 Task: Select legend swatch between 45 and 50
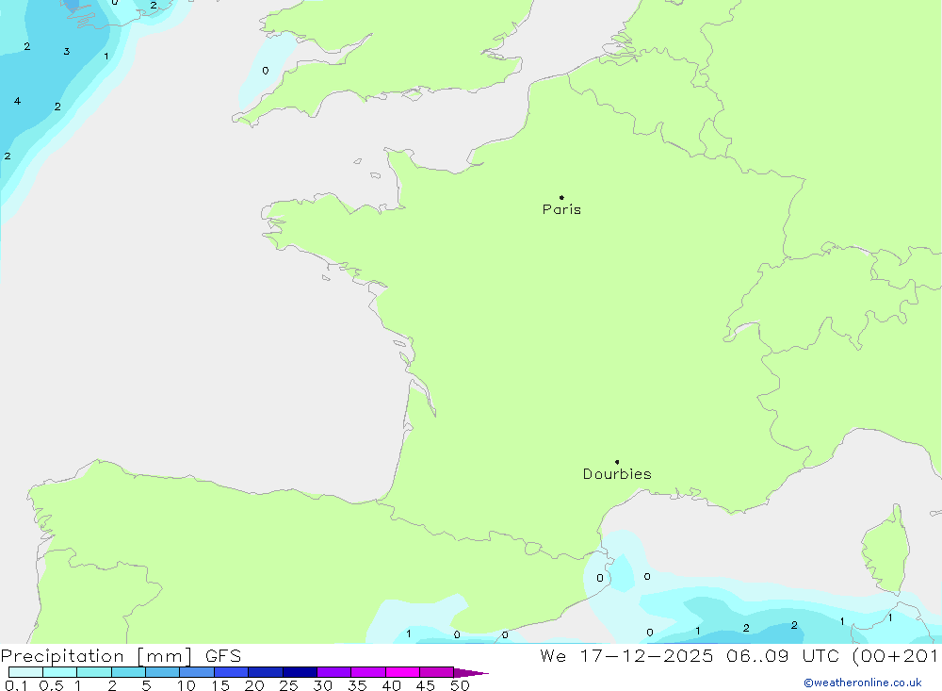[436, 672]
